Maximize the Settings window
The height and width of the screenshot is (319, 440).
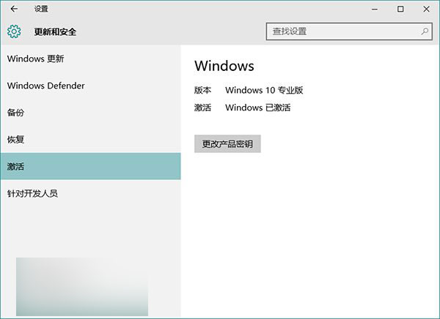400,9
